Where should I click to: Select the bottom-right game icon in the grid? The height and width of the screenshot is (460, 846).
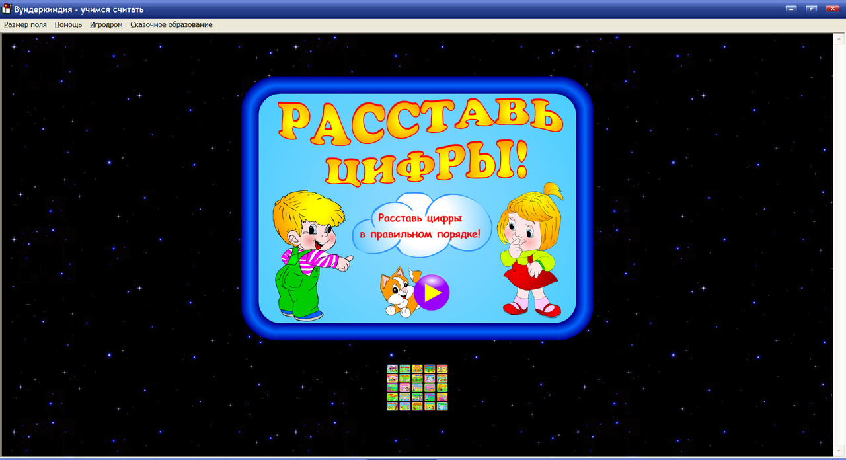click(442, 406)
